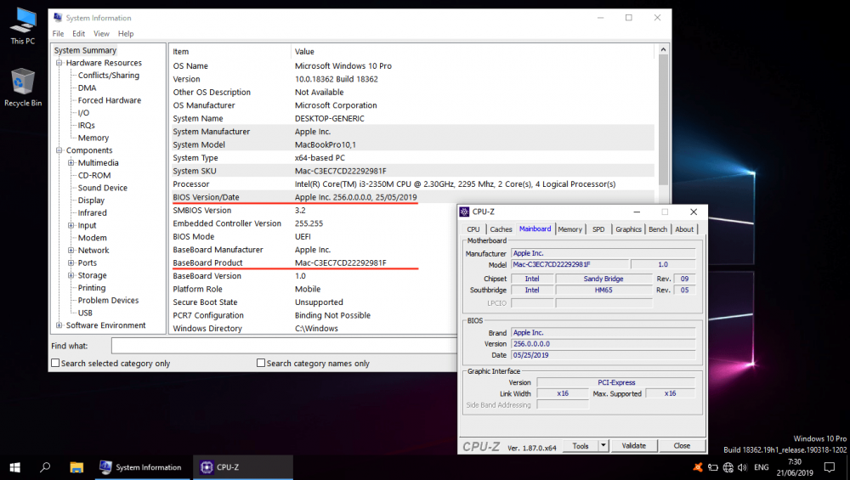This screenshot has height=480, width=850.
Task: Select CD-ROM tree item
Action: (x=94, y=175)
